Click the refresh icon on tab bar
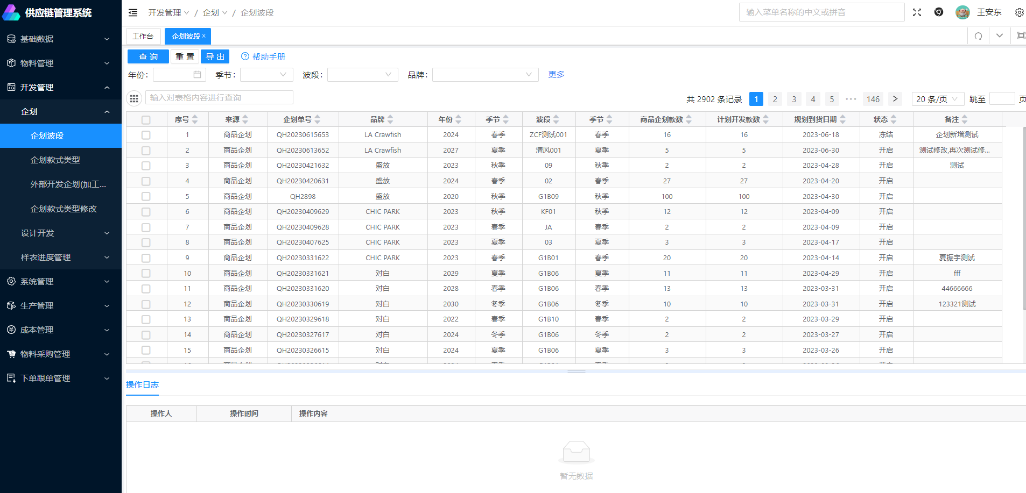1026x493 pixels. [x=978, y=36]
